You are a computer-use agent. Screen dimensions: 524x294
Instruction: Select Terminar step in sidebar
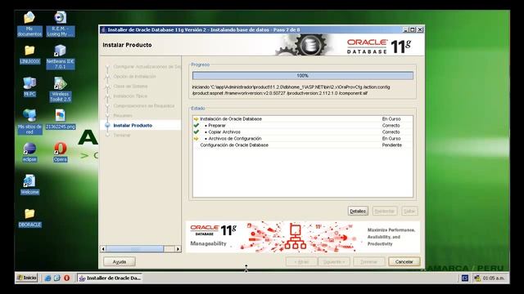(x=122, y=135)
